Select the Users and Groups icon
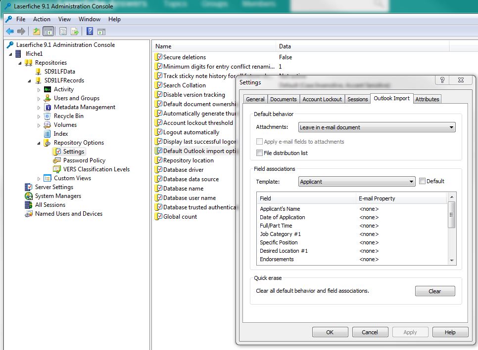The height and width of the screenshot is (350, 478). pos(47,98)
